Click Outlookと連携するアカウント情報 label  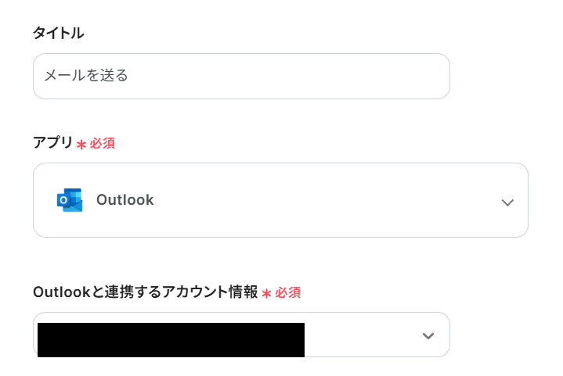(x=145, y=292)
